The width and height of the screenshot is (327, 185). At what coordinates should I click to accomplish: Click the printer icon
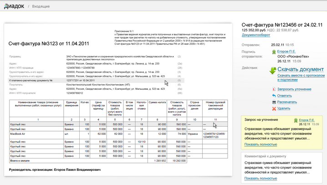click(274, 102)
